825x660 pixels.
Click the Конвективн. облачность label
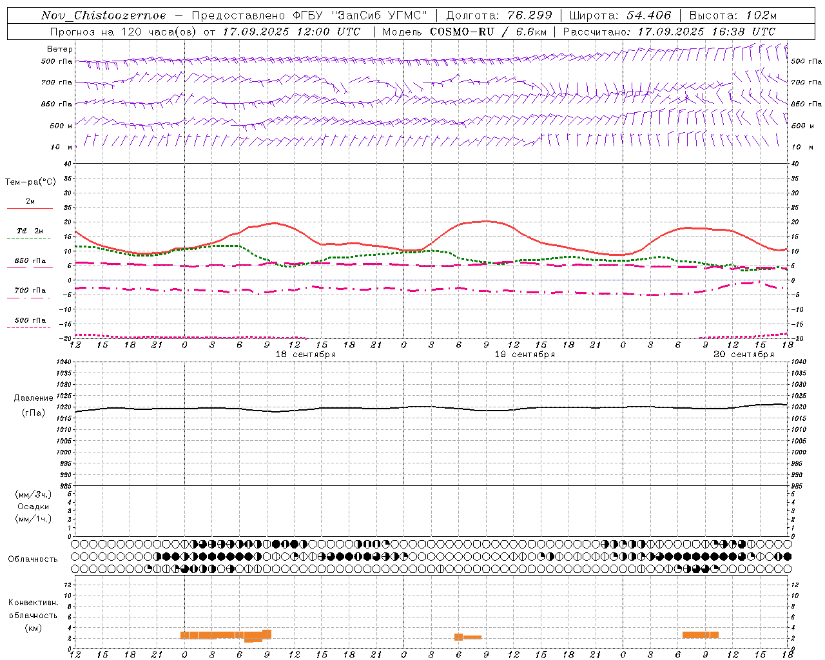[x=33, y=609]
